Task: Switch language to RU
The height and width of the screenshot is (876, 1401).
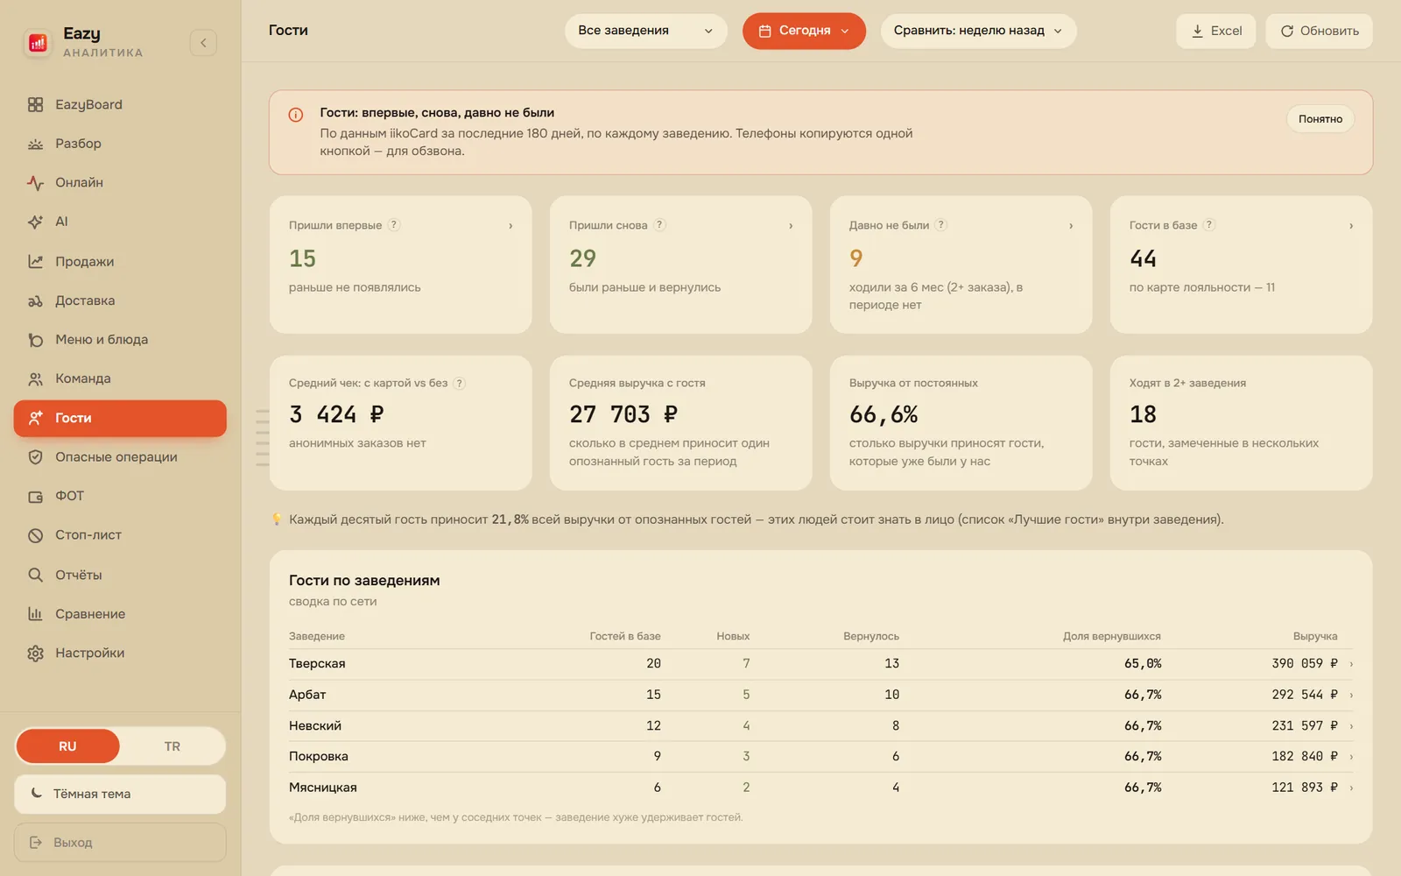Action: [67, 746]
